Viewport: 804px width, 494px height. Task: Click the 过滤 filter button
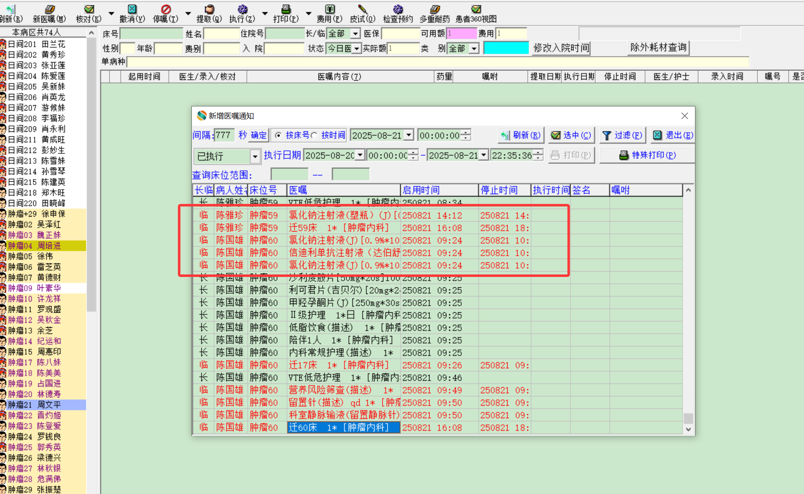pos(622,135)
